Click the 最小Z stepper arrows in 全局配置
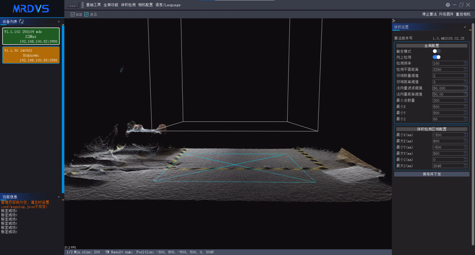The image size is (475, 255). click(465, 119)
